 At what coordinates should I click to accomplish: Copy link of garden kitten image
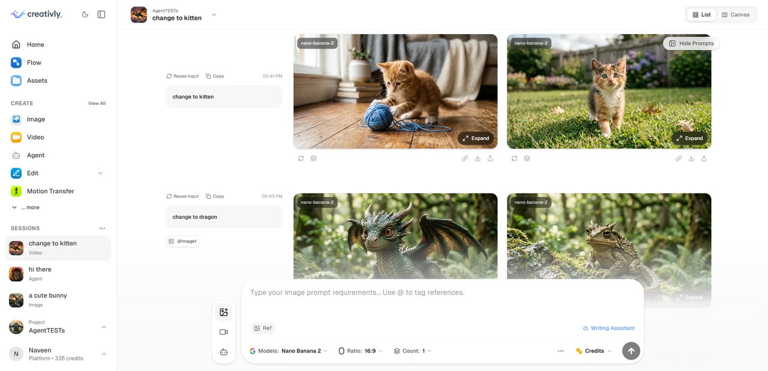679,159
